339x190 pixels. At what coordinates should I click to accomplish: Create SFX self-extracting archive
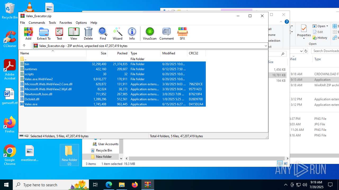[x=182, y=34]
